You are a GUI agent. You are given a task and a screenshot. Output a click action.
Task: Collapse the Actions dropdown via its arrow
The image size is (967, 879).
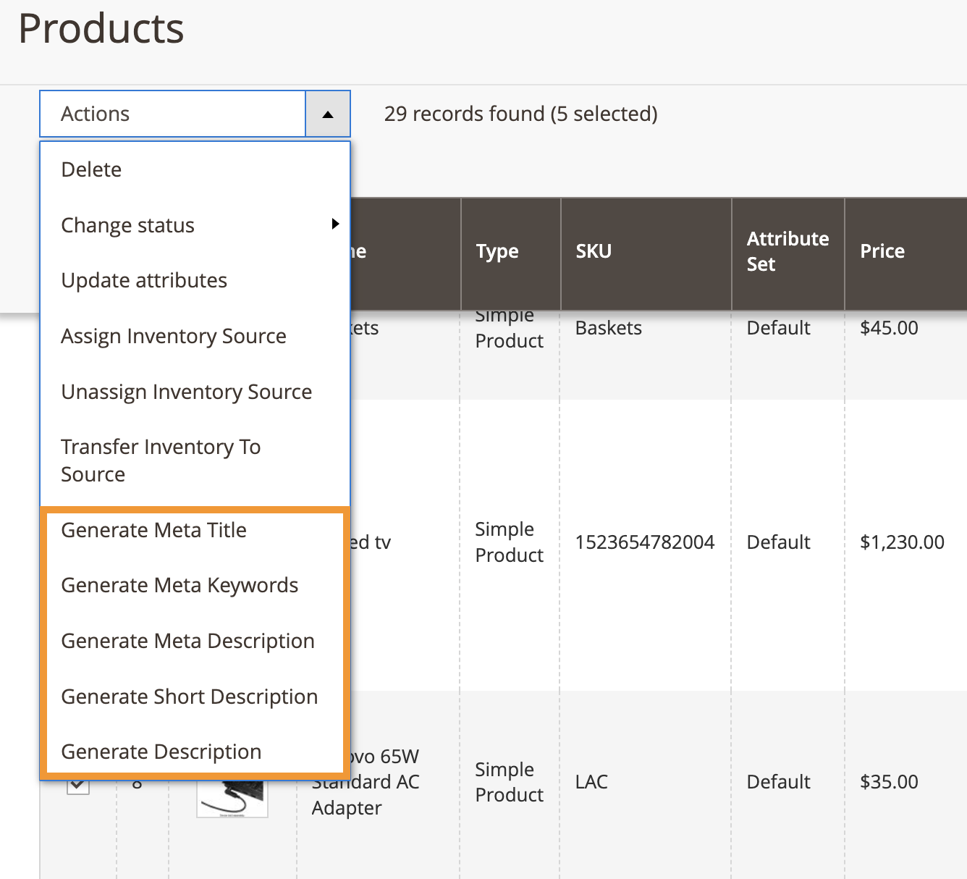click(328, 114)
